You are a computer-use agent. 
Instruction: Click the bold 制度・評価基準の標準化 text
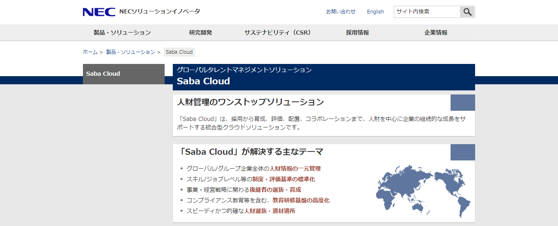[283, 179]
